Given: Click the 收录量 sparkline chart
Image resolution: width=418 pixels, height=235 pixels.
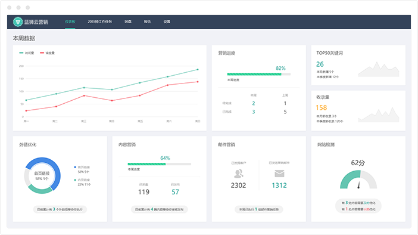Looking at the screenshot, I should pyautogui.click(x=379, y=115).
